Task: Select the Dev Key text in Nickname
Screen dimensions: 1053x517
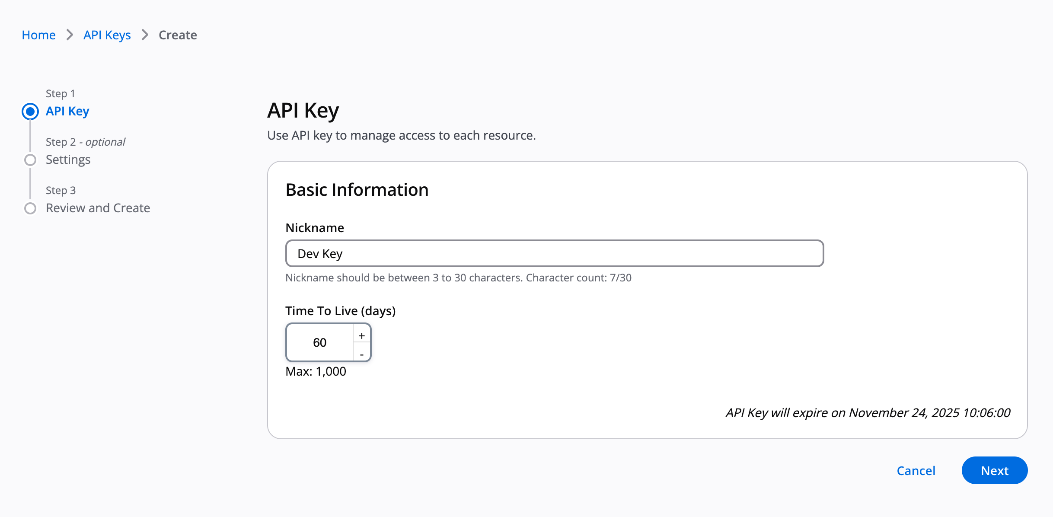Action: pos(319,253)
